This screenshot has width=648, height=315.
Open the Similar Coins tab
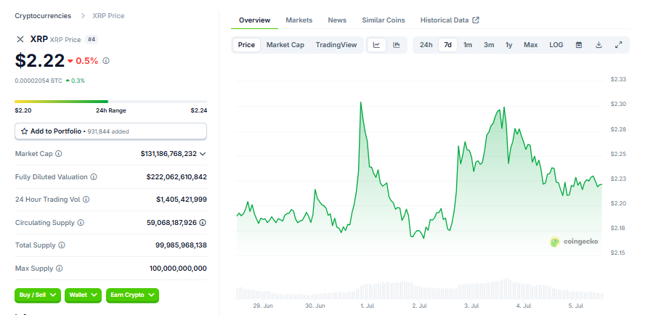point(384,20)
